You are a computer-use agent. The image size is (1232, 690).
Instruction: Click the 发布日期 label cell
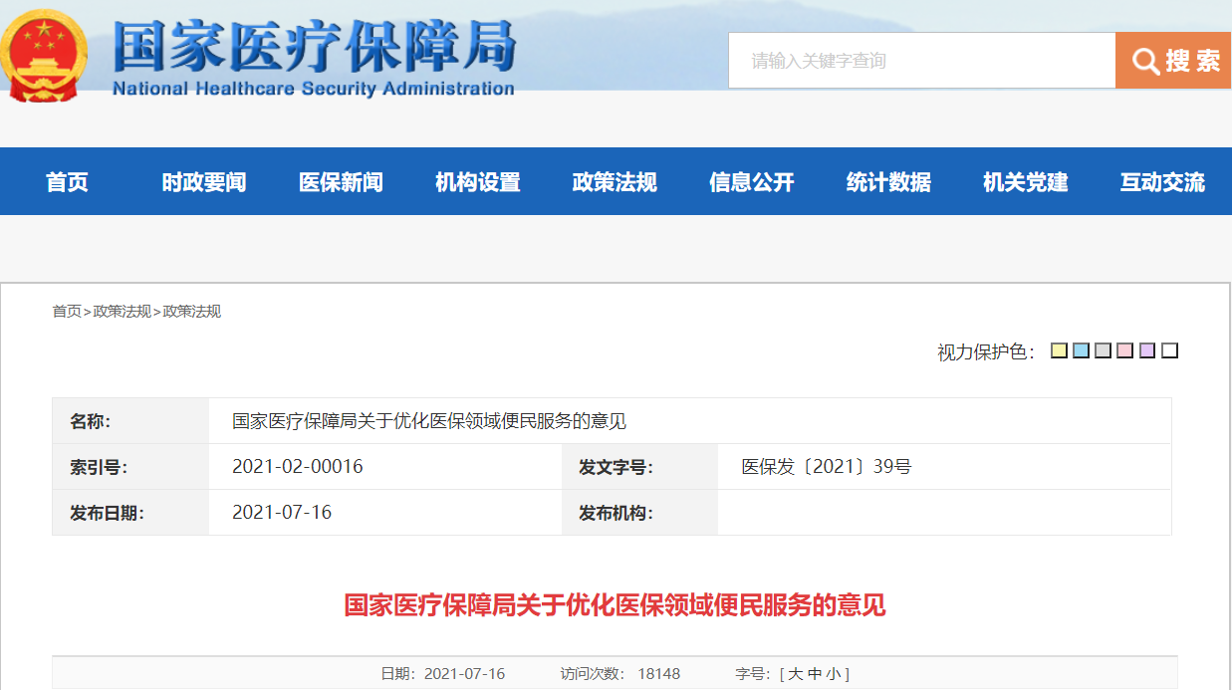tap(130, 513)
